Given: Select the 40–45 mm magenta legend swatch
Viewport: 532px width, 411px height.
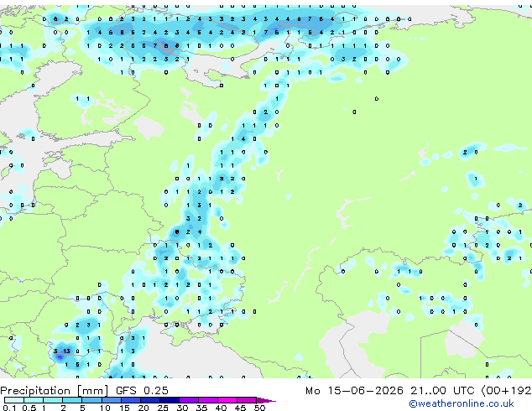Looking at the screenshot, I should pyautogui.click(x=227, y=400).
